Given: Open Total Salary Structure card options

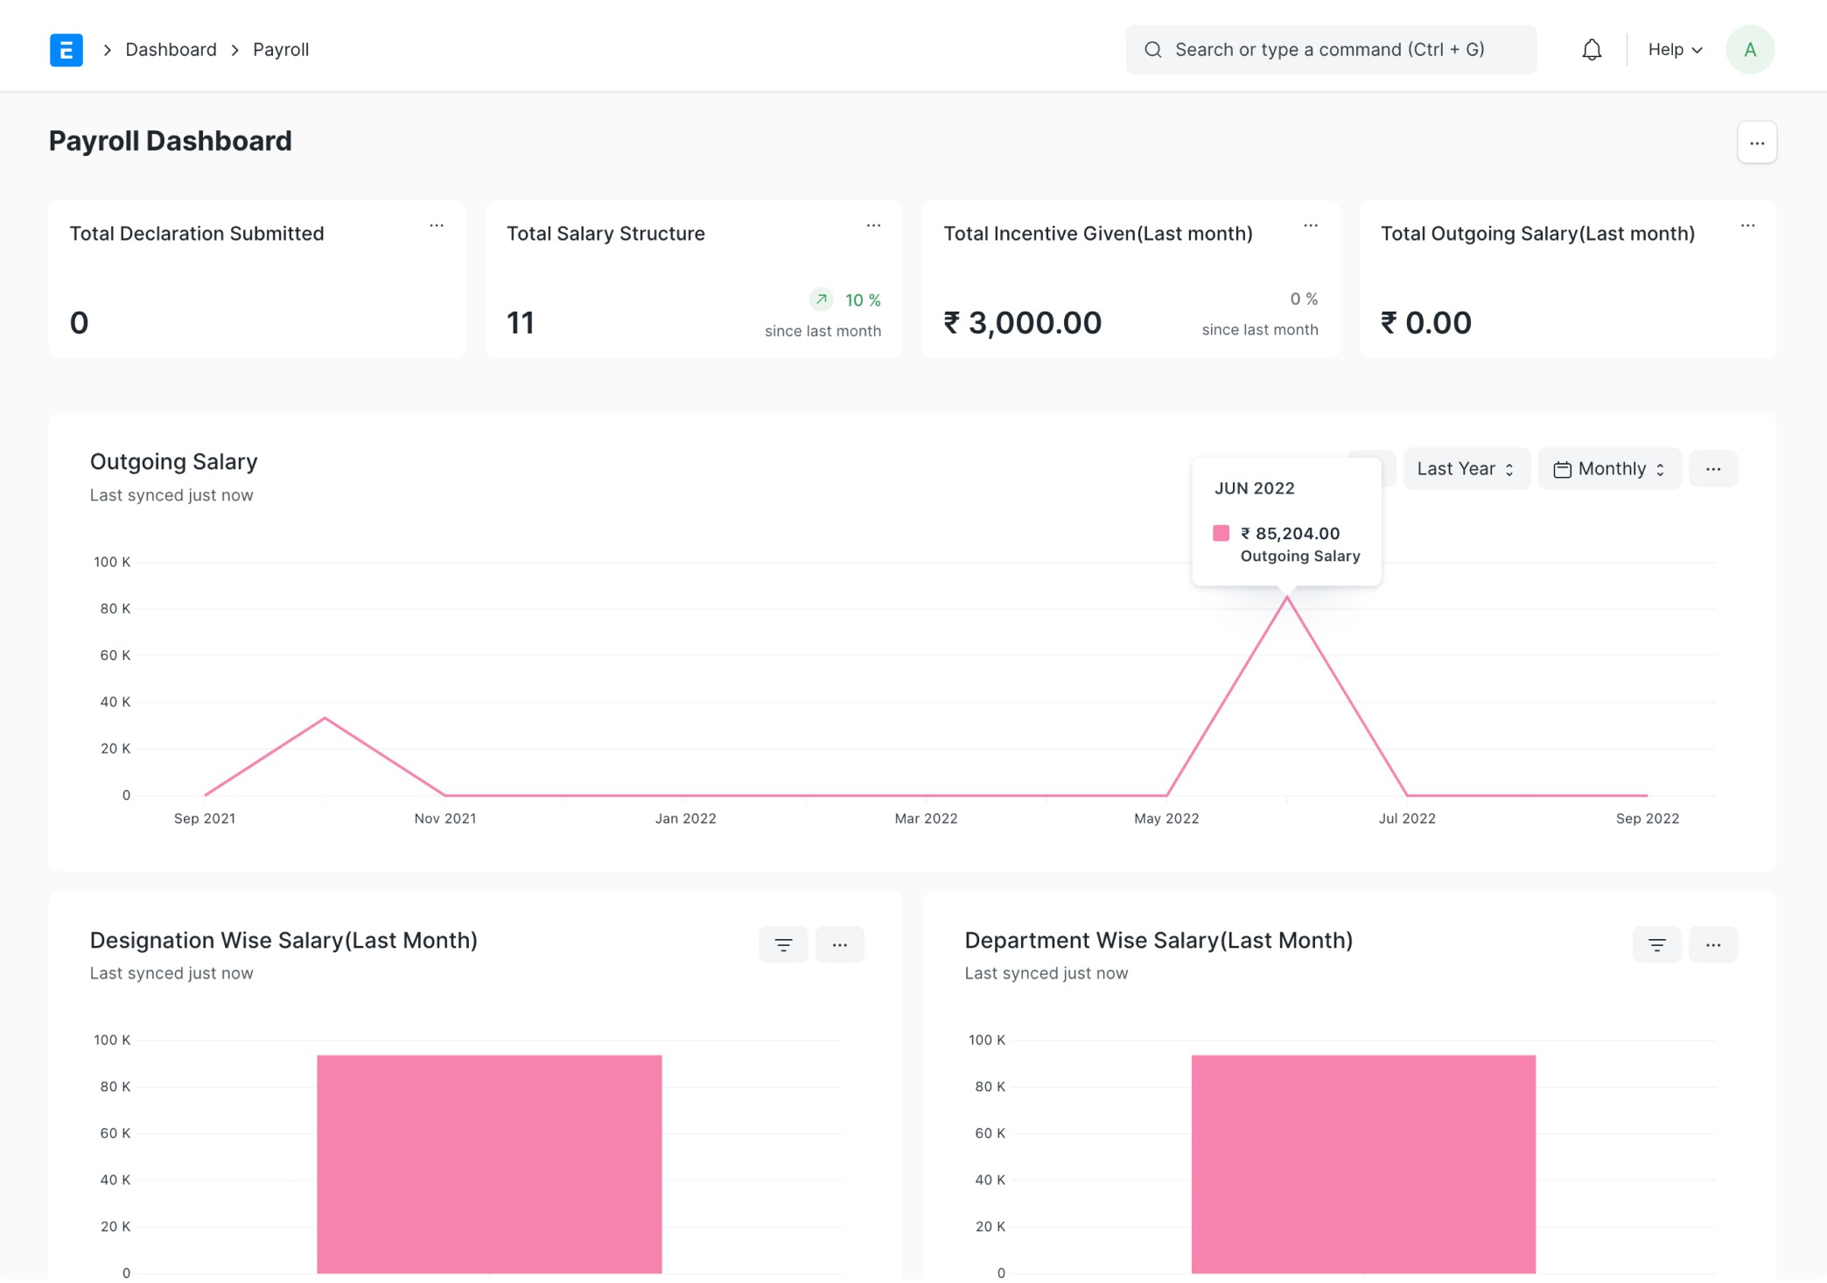Looking at the screenshot, I should 873,226.
